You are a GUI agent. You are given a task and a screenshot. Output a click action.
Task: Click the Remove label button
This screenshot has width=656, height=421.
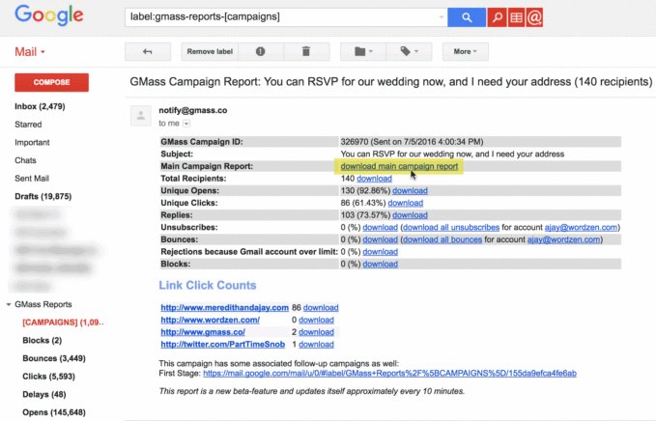[x=210, y=51]
